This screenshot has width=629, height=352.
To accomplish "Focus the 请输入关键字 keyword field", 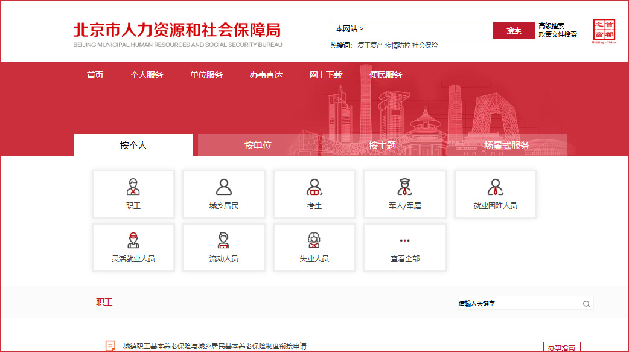I will pyautogui.click(x=520, y=304).
